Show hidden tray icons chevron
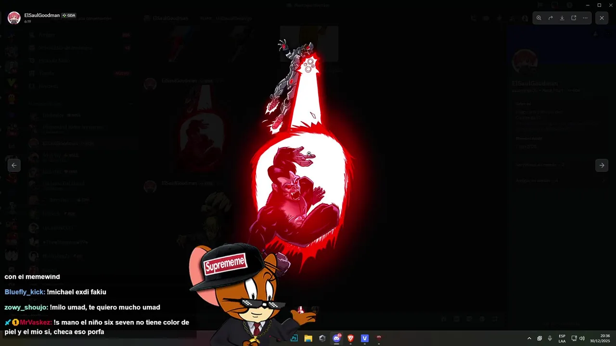This screenshot has width=616, height=346. coord(529,338)
